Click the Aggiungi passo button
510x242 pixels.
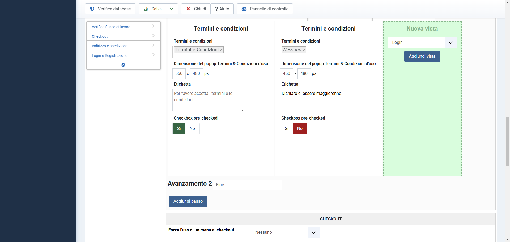coord(188,201)
